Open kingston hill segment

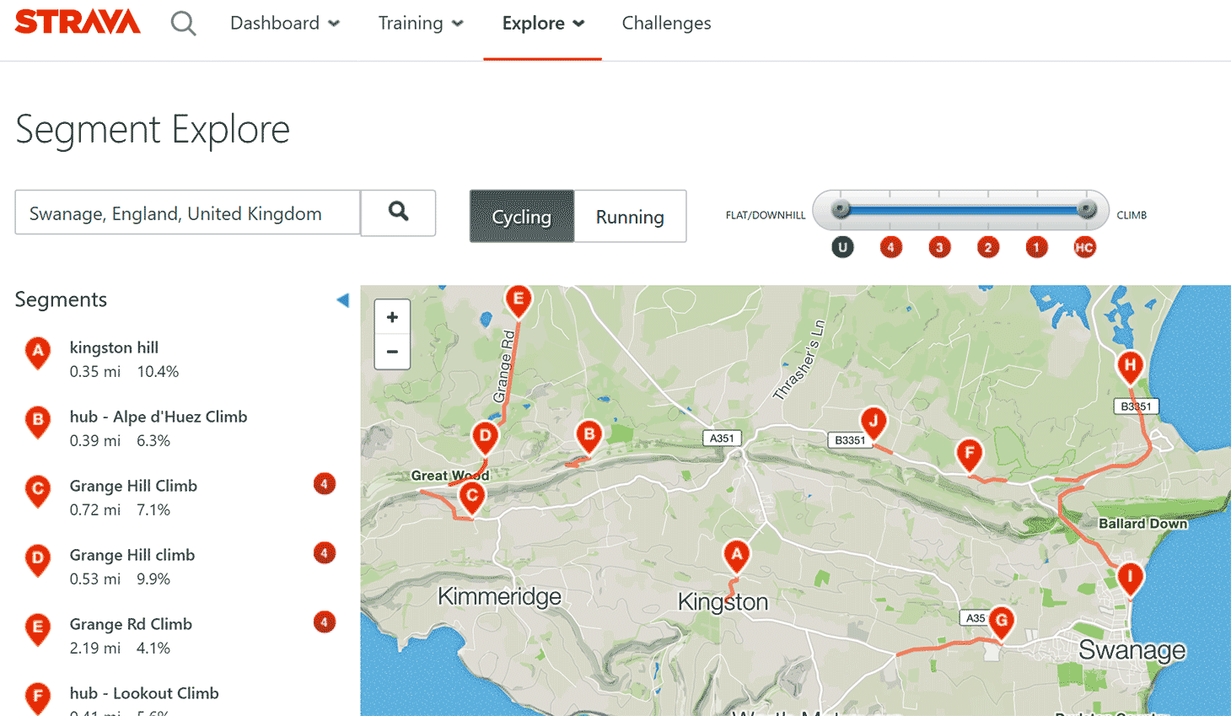point(114,347)
